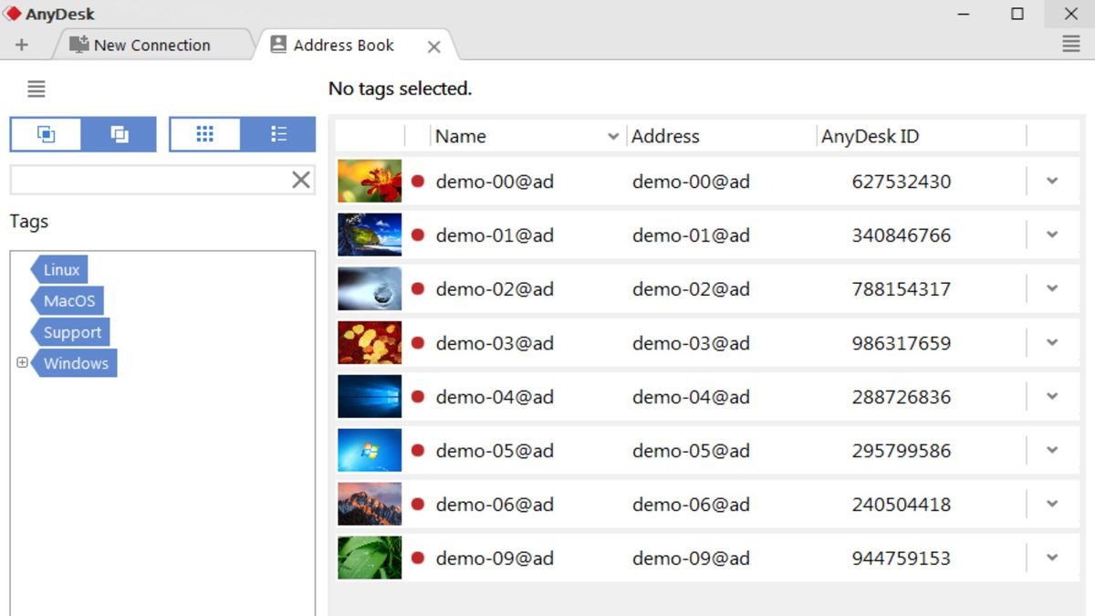Viewport: 1095px width, 616px height.
Task: Switch to single address book selection mode
Action: [x=46, y=133]
